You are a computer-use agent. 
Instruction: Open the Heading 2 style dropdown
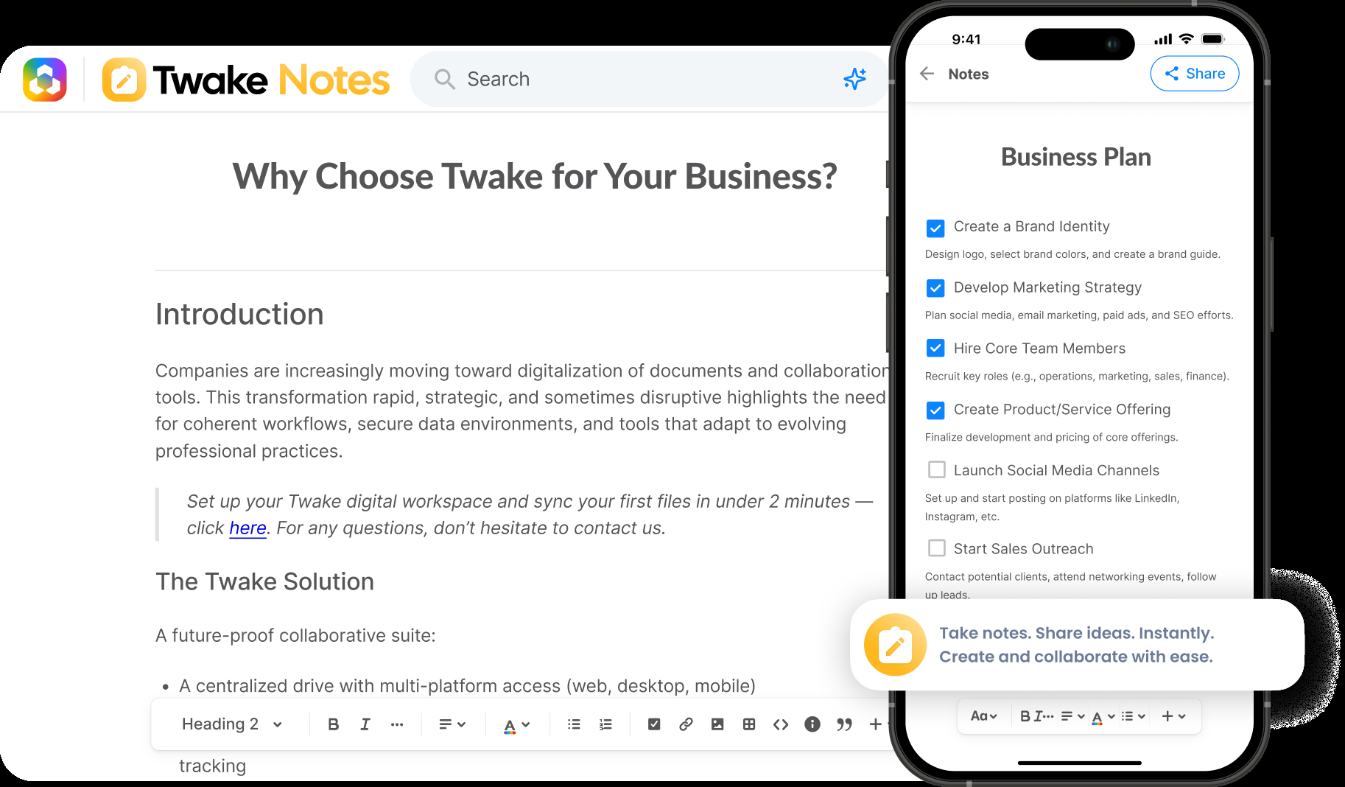click(x=232, y=724)
